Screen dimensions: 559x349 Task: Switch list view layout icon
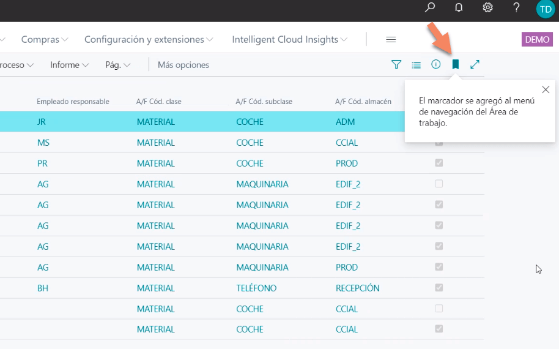point(416,64)
